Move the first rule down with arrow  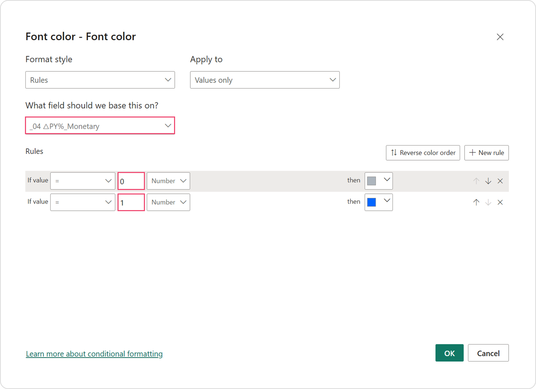point(488,181)
